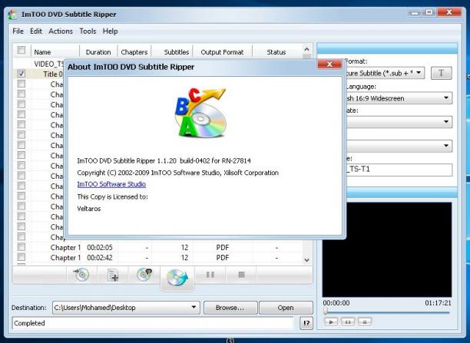Check the box for Chapter row 00:02:05
This screenshot has width=470, height=343.
pos(22,247)
